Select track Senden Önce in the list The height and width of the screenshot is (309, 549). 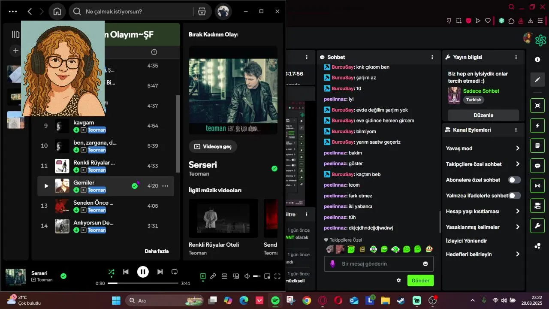click(x=106, y=206)
